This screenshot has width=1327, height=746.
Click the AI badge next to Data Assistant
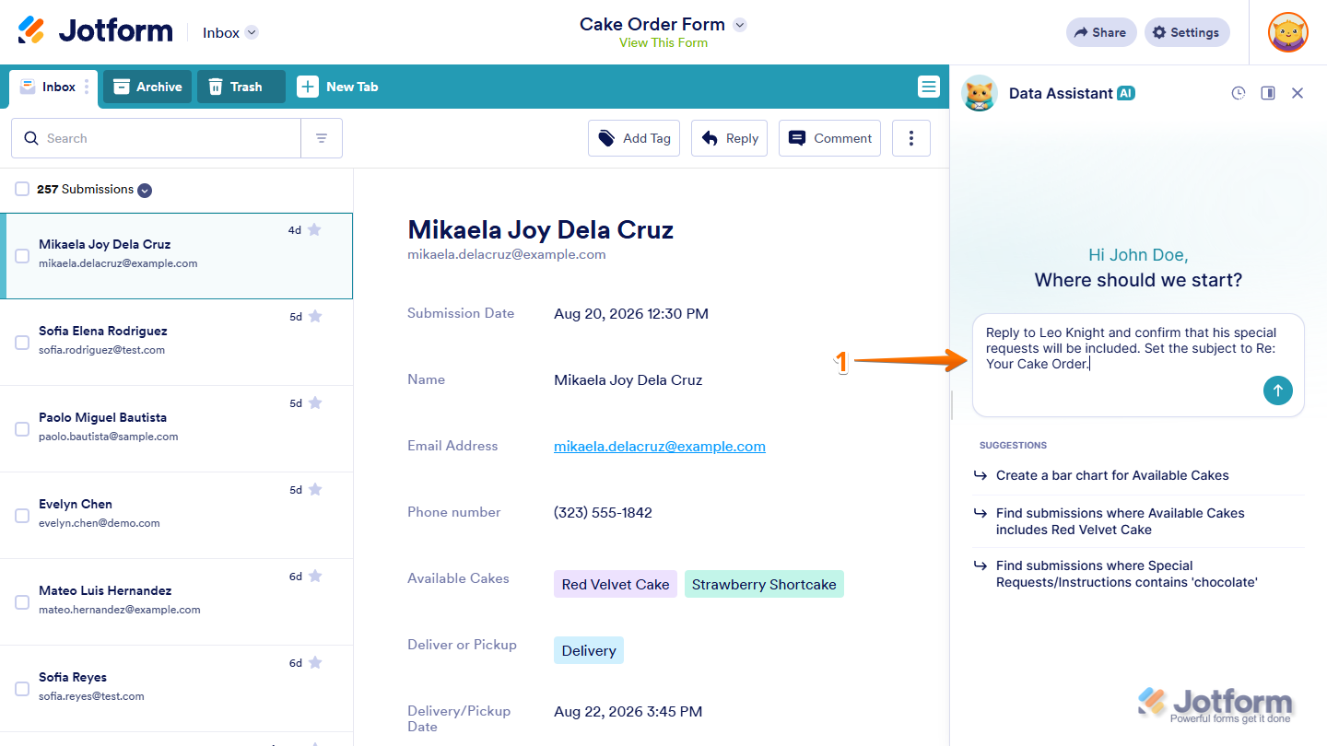[1125, 93]
